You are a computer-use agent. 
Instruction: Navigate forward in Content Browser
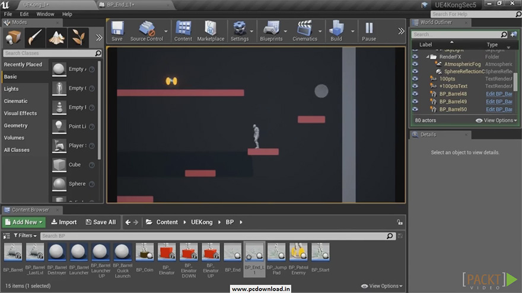pyautogui.click(x=136, y=222)
